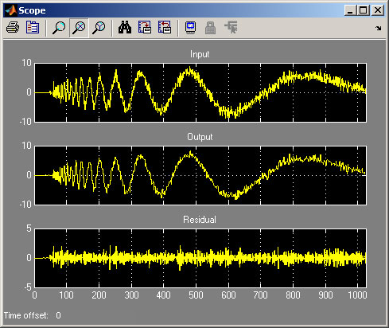Select the Zoom Y-axis tool
Screen dimensions: 389x328
coord(99,28)
